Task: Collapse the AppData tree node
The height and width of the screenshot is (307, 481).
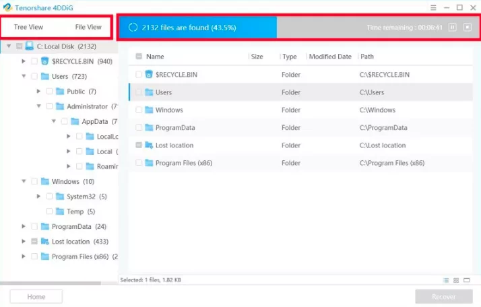Action: 54,121
